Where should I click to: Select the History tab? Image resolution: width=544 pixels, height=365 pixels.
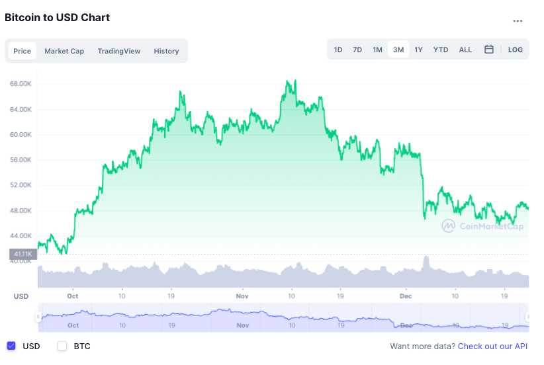(166, 51)
